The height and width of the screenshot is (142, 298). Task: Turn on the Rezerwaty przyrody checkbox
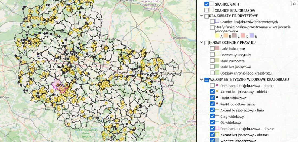click(212, 54)
